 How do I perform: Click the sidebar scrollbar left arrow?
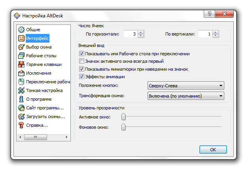coord(20,137)
